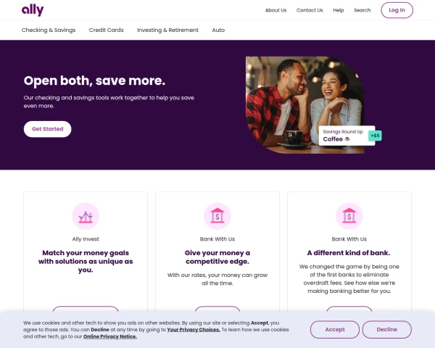Open the Your Privacy Choices link

(x=194, y=330)
